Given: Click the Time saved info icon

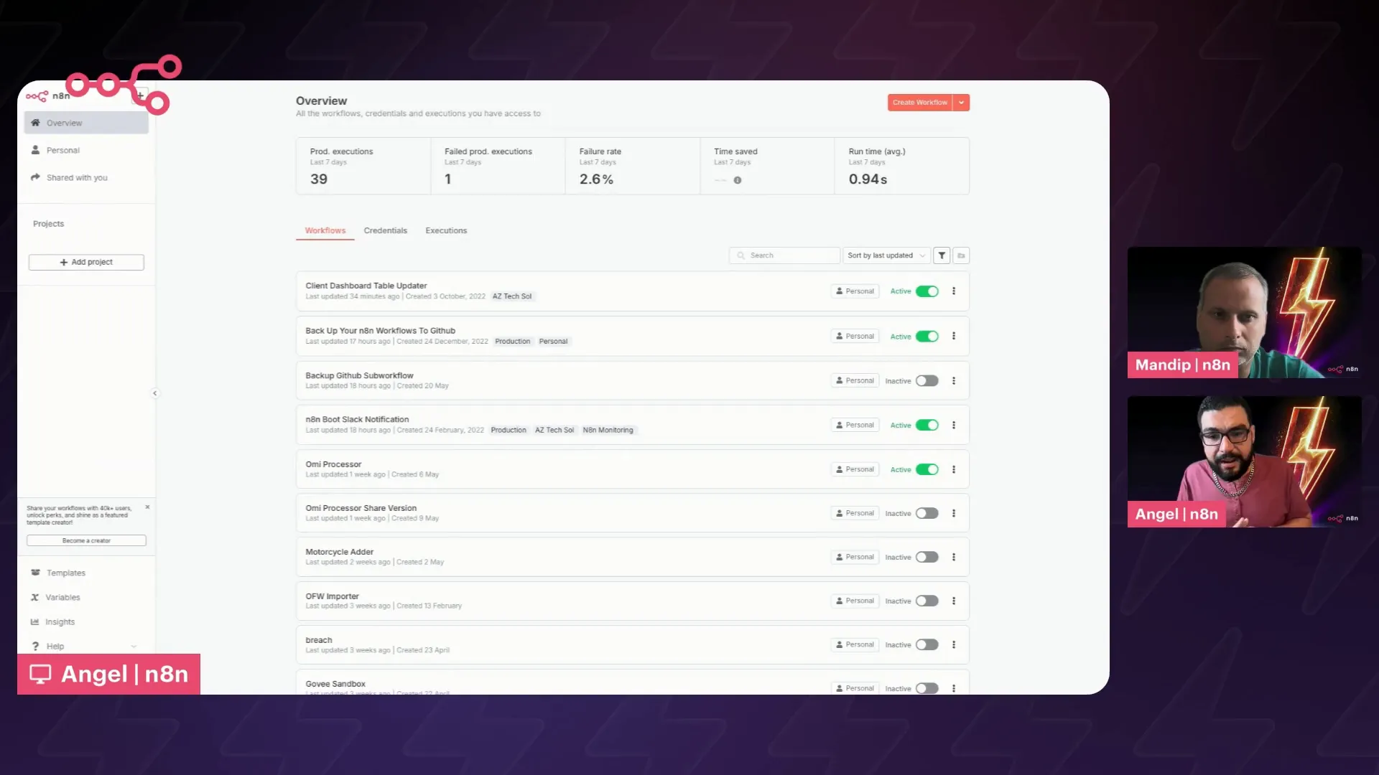Looking at the screenshot, I should (738, 181).
